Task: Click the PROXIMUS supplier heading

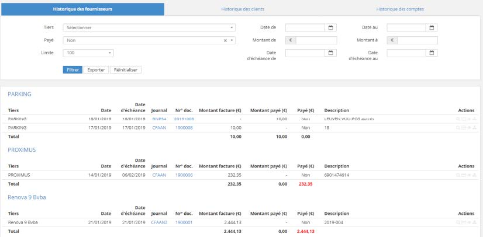Action: click(22, 150)
